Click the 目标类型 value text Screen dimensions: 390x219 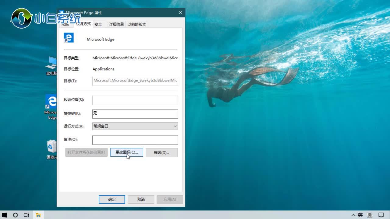point(135,58)
